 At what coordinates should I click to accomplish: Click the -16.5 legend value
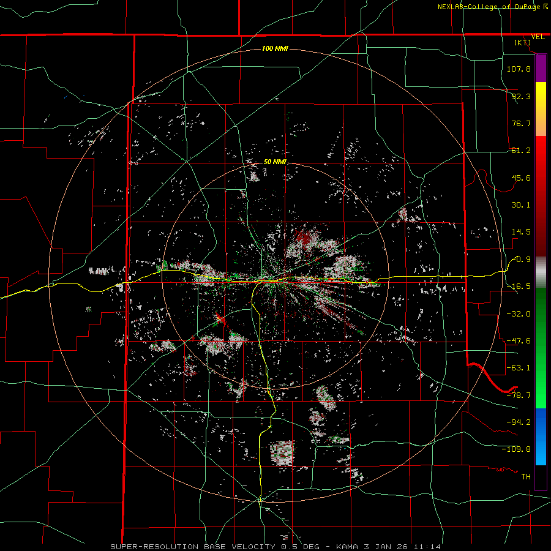point(519,287)
